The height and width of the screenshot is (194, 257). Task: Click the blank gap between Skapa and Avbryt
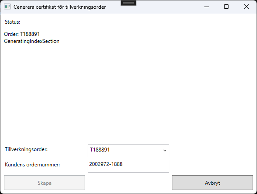point(128,183)
